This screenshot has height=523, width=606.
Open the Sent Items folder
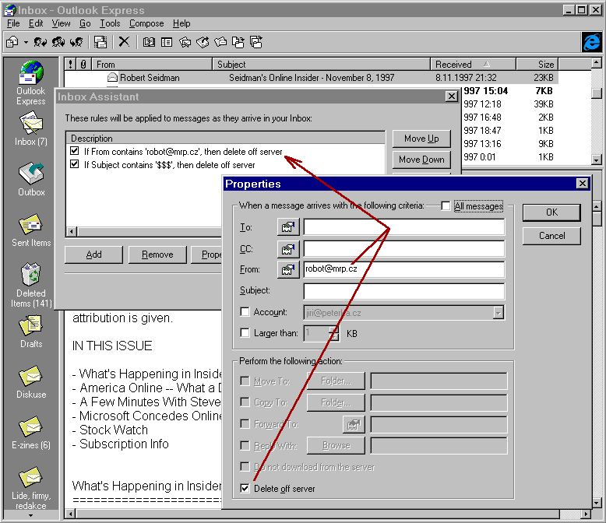click(31, 226)
